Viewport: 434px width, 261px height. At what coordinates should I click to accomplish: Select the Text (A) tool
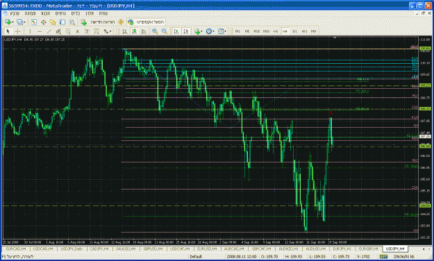click(x=78, y=31)
